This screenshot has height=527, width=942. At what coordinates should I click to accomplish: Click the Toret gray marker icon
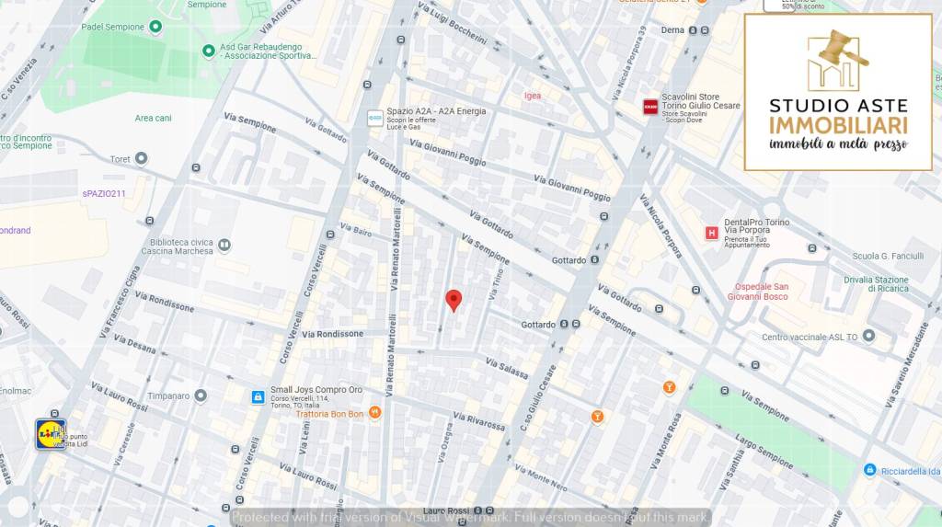(x=141, y=158)
